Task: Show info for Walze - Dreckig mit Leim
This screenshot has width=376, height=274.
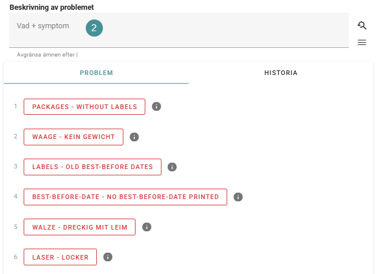Action: click(x=146, y=227)
